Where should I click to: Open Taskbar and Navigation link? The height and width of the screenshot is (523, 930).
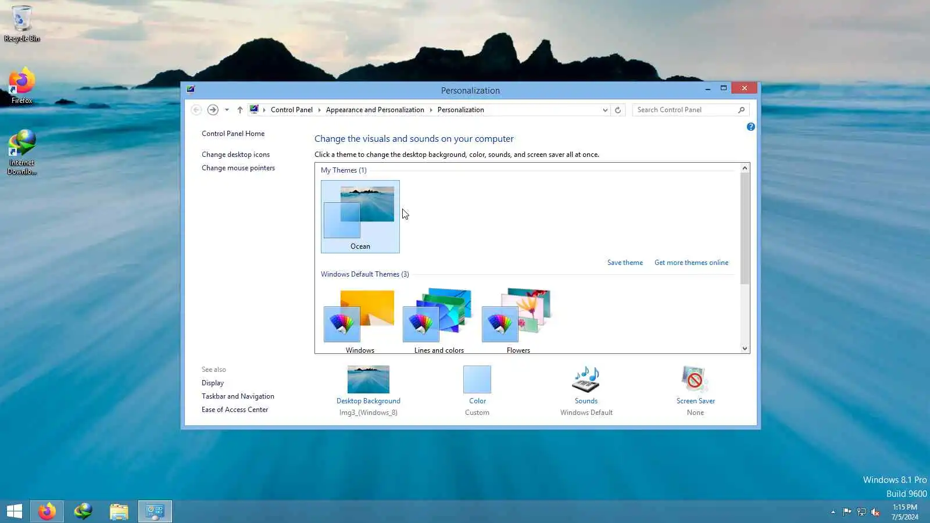(238, 396)
